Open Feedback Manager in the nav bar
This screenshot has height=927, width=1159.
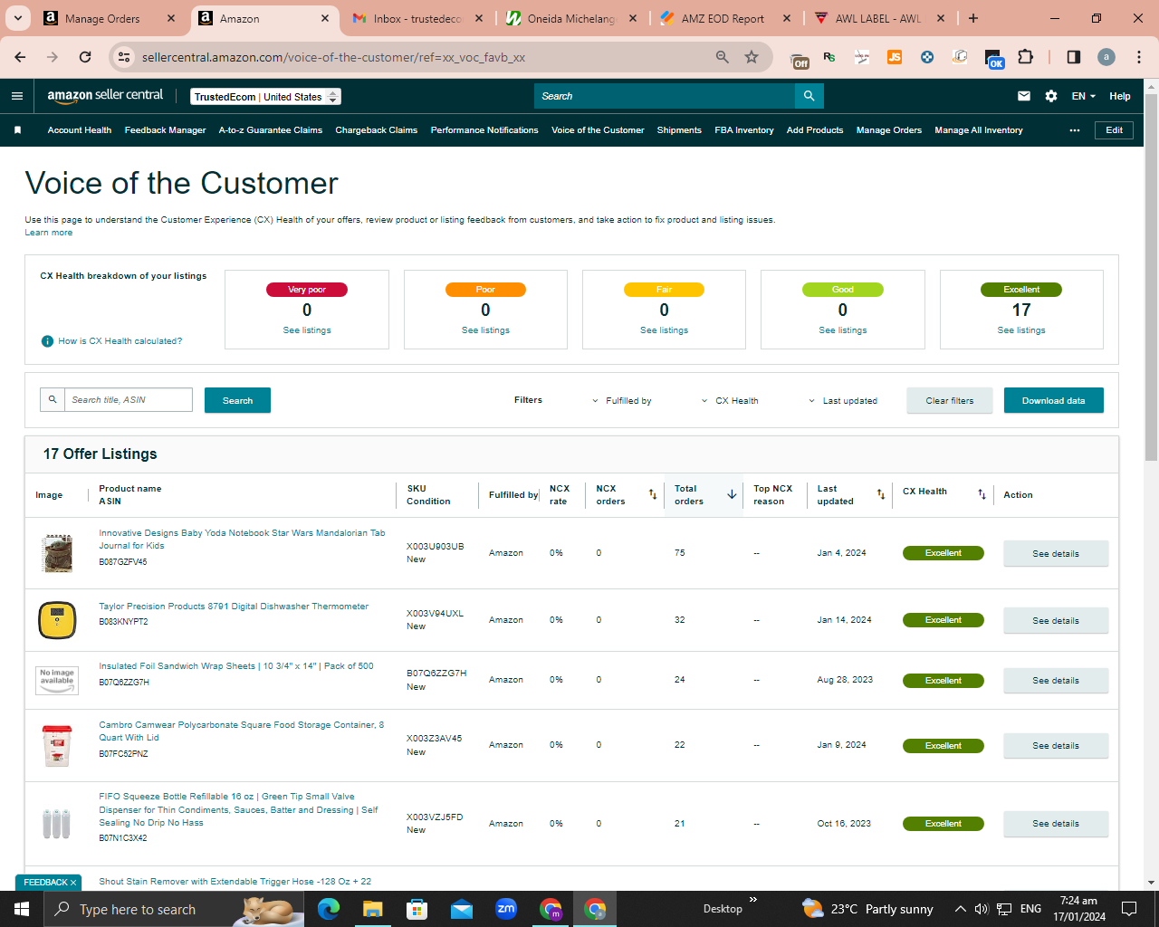pyautogui.click(x=166, y=130)
